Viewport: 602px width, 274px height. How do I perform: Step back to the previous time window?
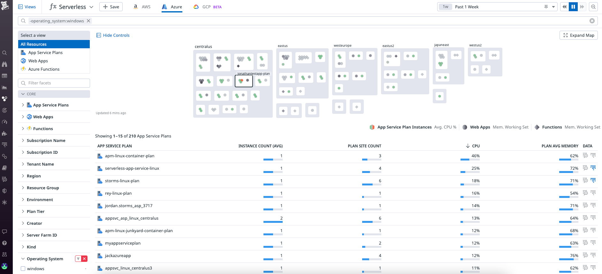564,7
